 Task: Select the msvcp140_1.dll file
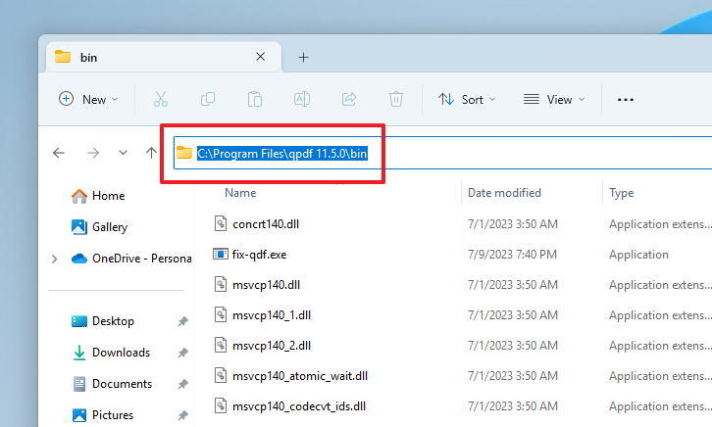[272, 315]
